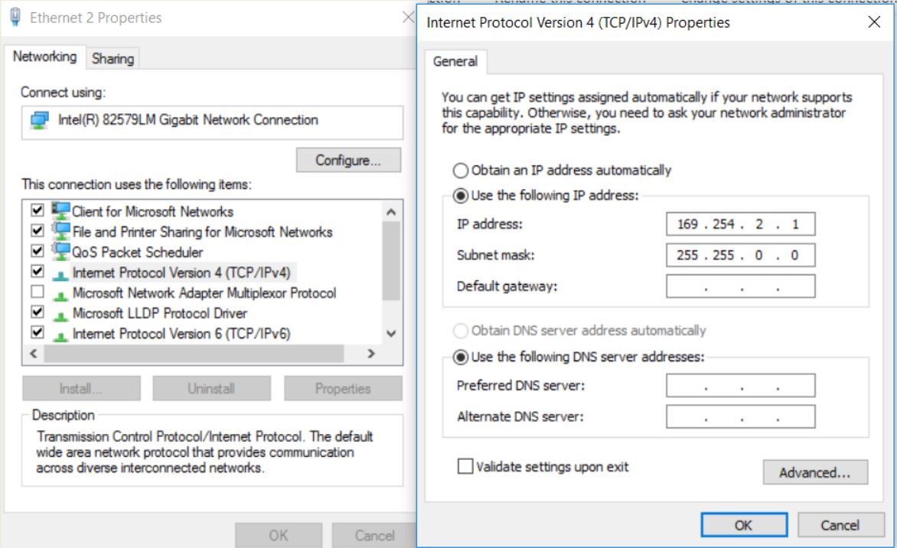897x548 pixels.
Task: Click the Default gateway input field
Action: 740,286
